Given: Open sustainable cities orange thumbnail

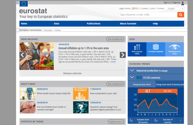Looking at the screenshot, I should click(81, 94).
